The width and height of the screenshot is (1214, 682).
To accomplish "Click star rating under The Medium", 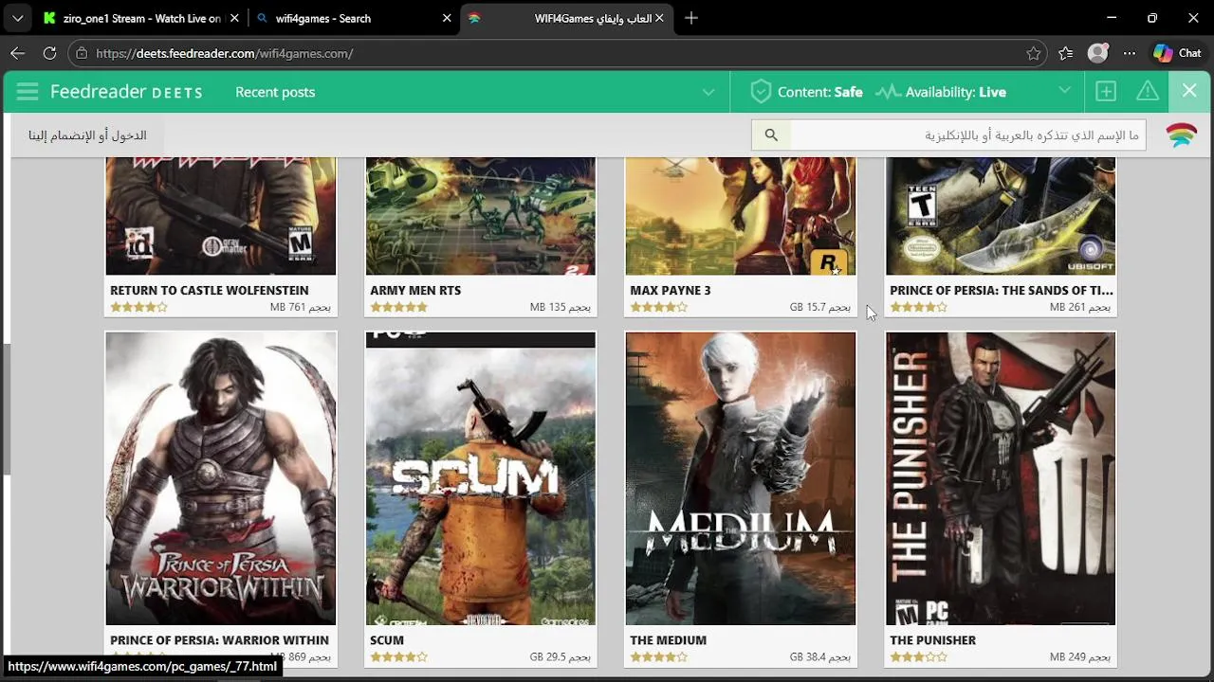I will pyautogui.click(x=658, y=656).
